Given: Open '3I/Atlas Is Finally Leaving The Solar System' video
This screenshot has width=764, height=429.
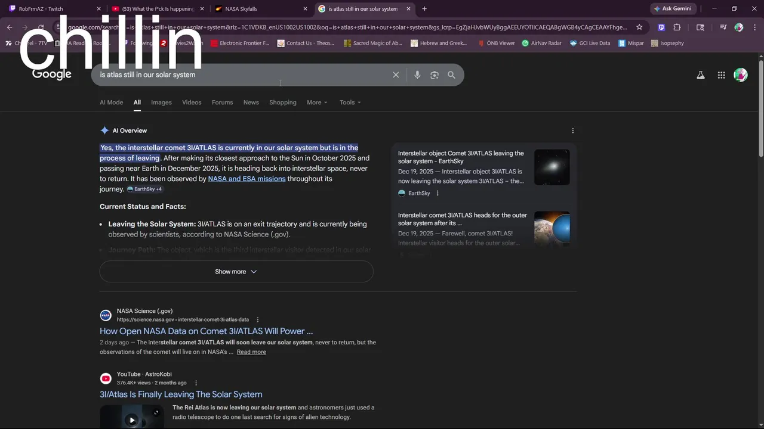Looking at the screenshot, I should click(181, 394).
